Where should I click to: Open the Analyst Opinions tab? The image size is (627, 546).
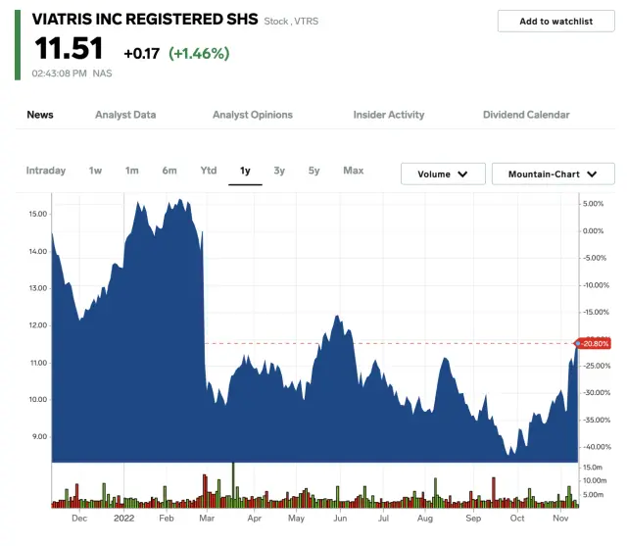pyautogui.click(x=253, y=115)
